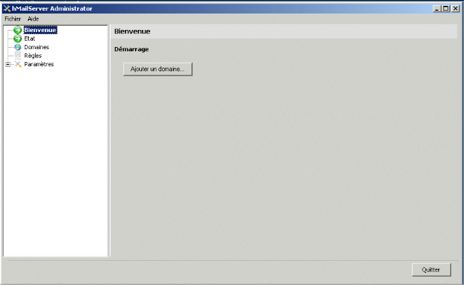
Task: Click the tools icon next to Paramètres
Action: click(x=18, y=64)
